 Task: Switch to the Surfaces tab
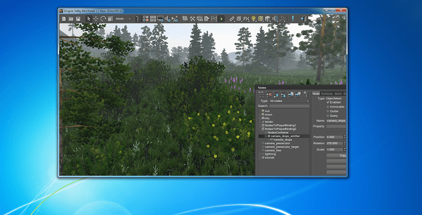click(x=327, y=94)
